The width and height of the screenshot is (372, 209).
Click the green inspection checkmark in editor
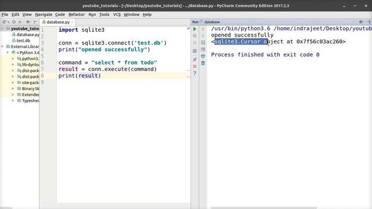click(x=188, y=28)
